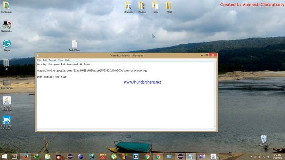Open the colorful tiles taskbar icon
The width and height of the screenshot is (285, 160).
[125, 156]
